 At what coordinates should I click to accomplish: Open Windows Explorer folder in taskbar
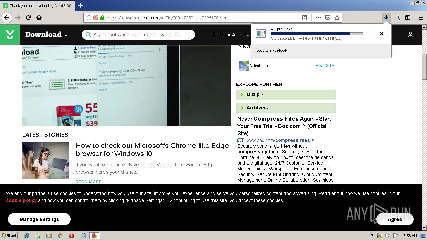[x=38, y=236]
